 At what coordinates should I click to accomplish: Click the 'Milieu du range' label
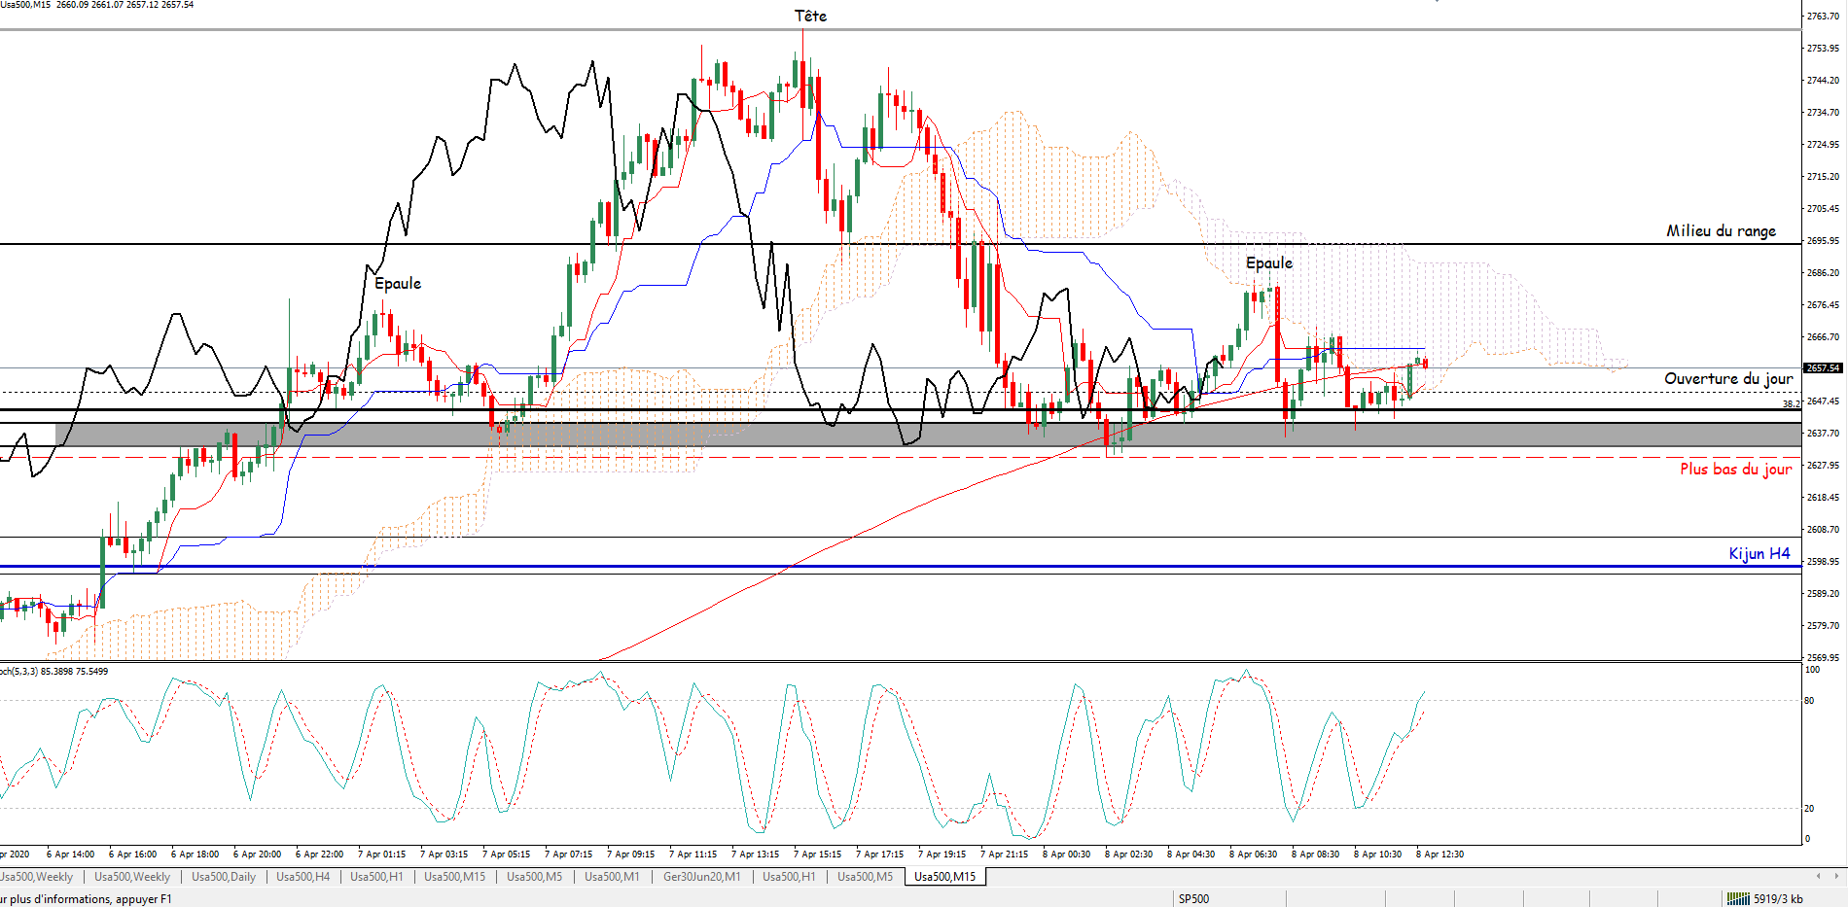pyautogui.click(x=1721, y=230)
